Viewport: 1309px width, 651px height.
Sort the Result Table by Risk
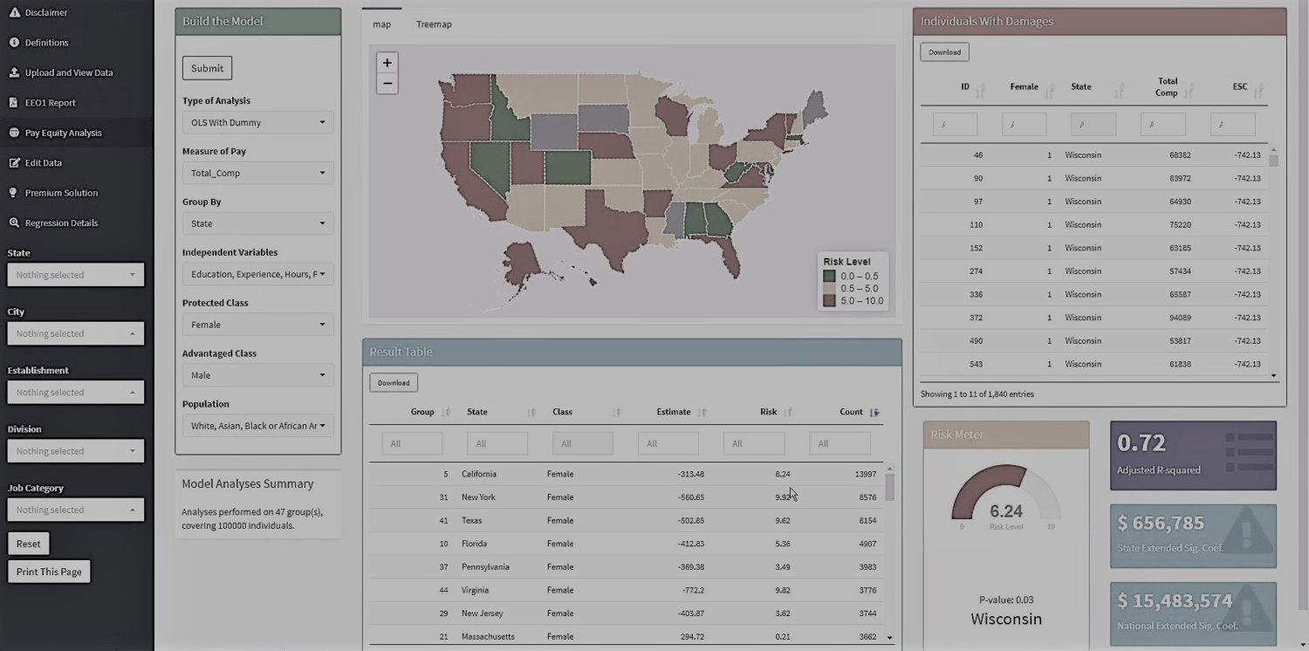point(788,412)
